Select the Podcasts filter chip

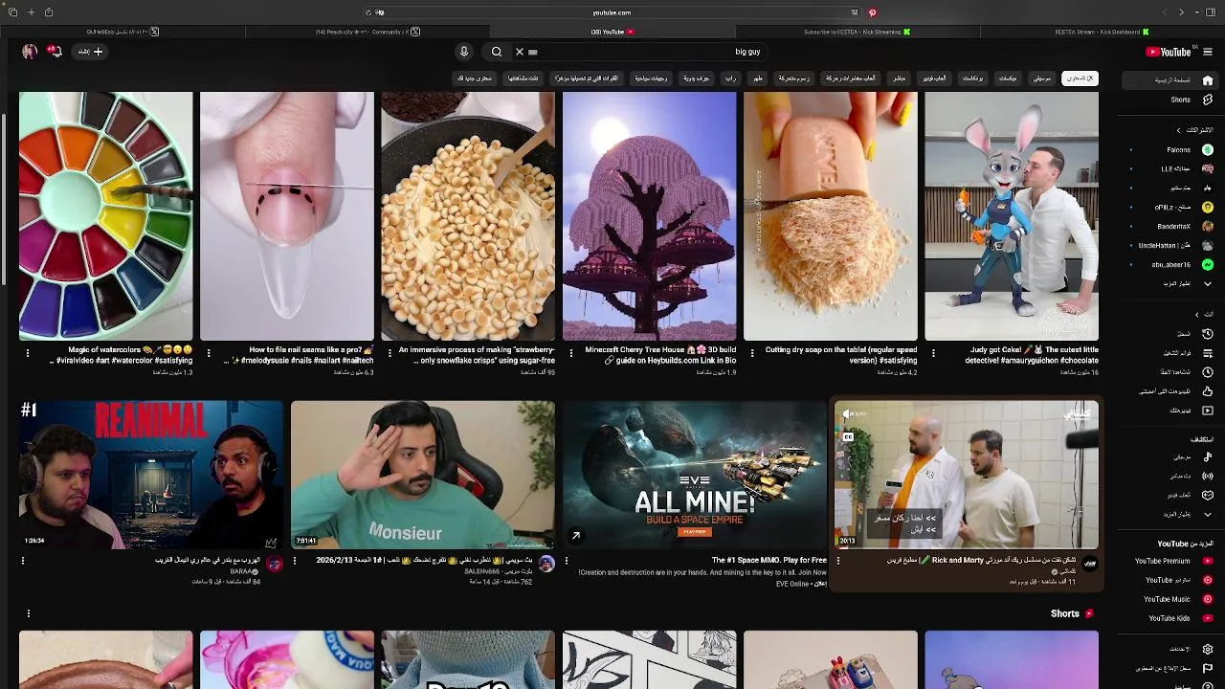[x=972, y=78]
